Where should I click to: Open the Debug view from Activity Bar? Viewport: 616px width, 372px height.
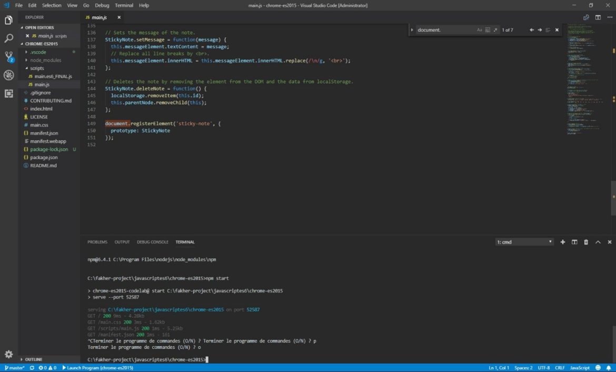(x=8, y=75)
